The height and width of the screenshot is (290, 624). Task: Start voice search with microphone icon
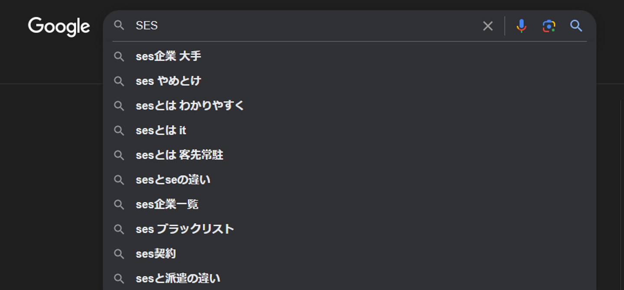(x=521, y=26)
